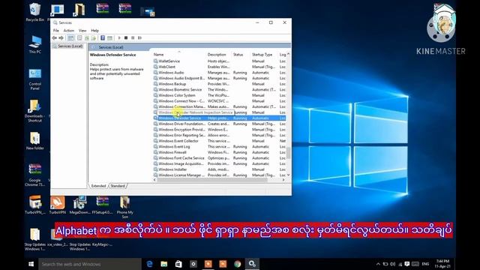
Task: Click the blue Help toolbar icon
Action: pyautogui.click(x=103, y=38)
